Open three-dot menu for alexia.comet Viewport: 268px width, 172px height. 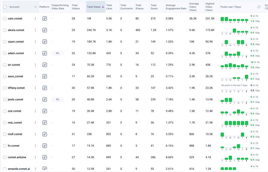point(35,30)
